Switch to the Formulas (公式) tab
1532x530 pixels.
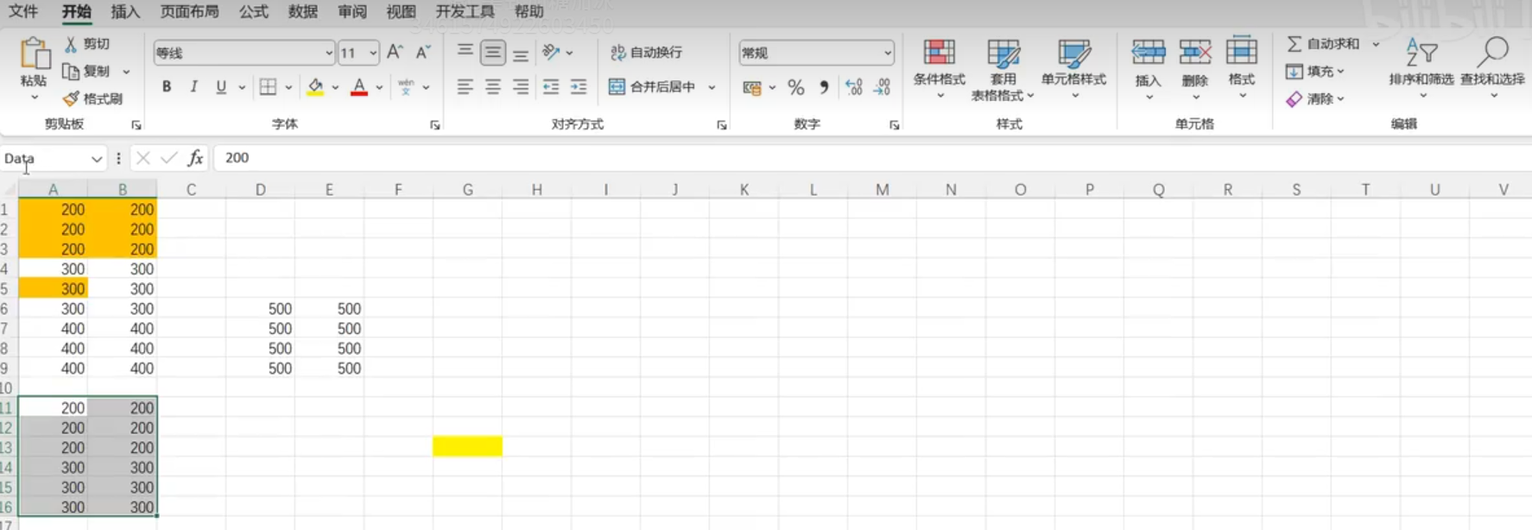tap(253, 11)
